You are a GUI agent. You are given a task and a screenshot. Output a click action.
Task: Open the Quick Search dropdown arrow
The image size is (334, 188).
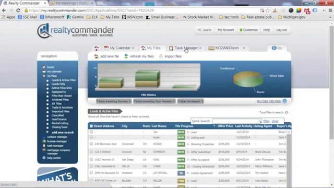point(260,121)
